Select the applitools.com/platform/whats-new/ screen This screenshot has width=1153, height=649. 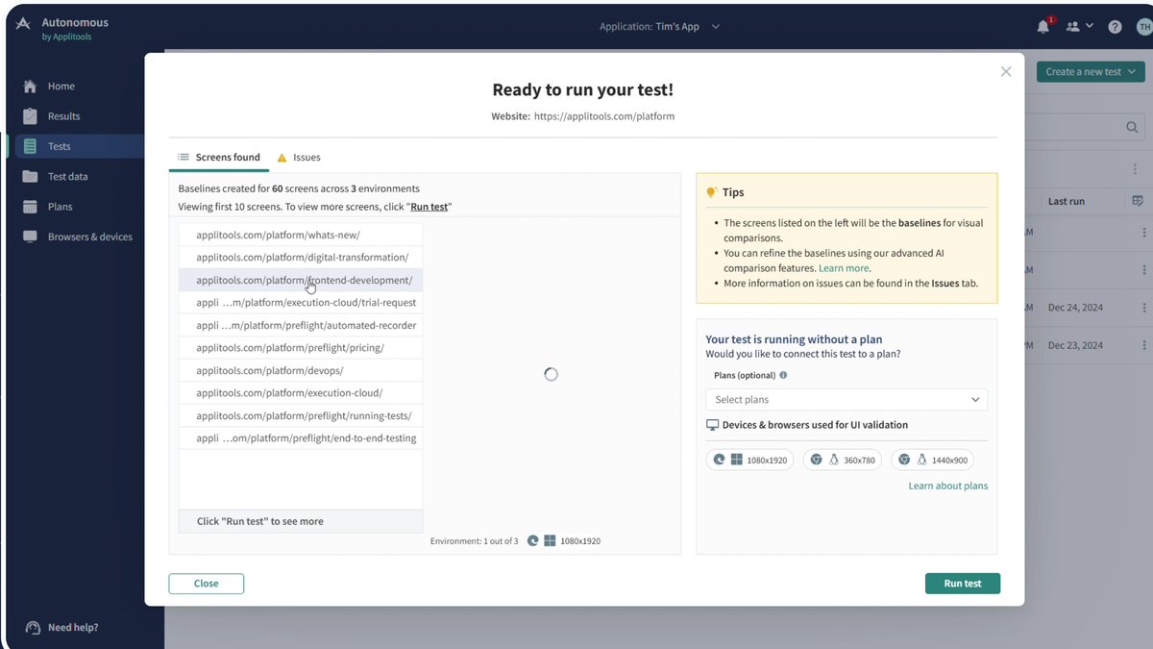coord(301,235)
